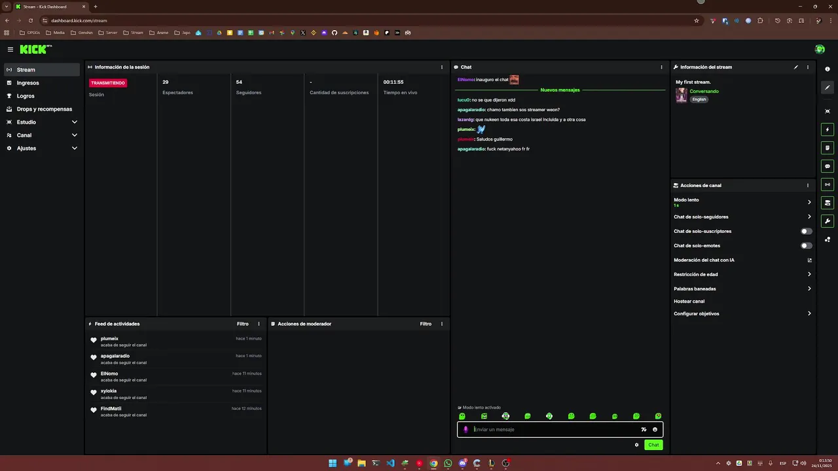This screenshot has width=838, height=471.
Task: Click xylokia in the activity feed
Action: (x=109, y=391)
